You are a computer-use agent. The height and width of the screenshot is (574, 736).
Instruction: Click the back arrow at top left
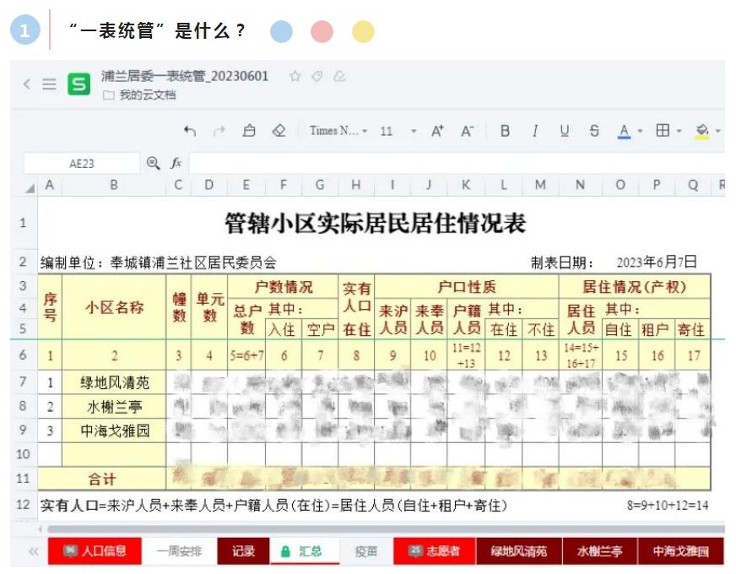[27, 84]
